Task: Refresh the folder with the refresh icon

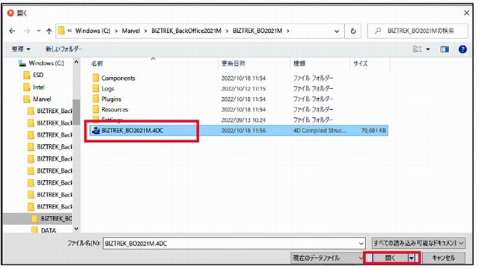Action: (x=353, y=31)
